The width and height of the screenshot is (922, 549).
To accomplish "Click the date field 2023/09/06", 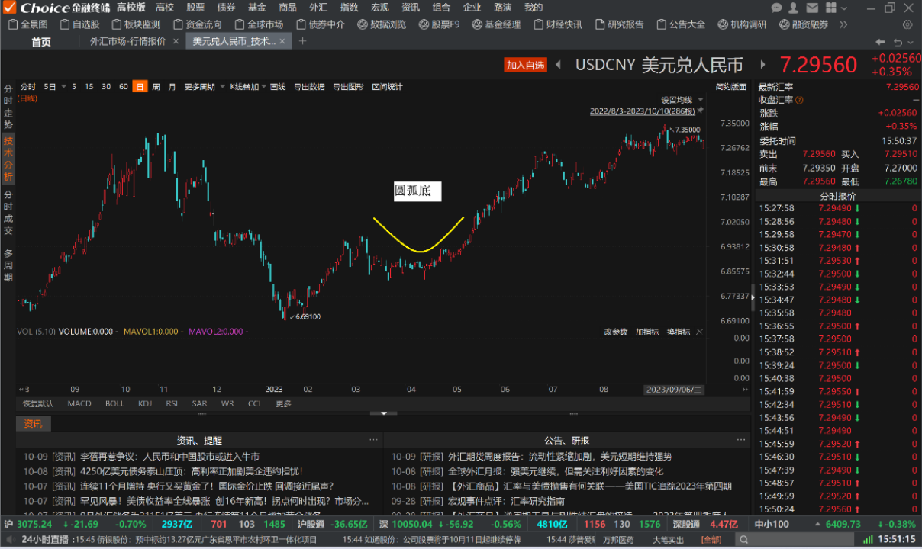I will [x=674, y=389].
